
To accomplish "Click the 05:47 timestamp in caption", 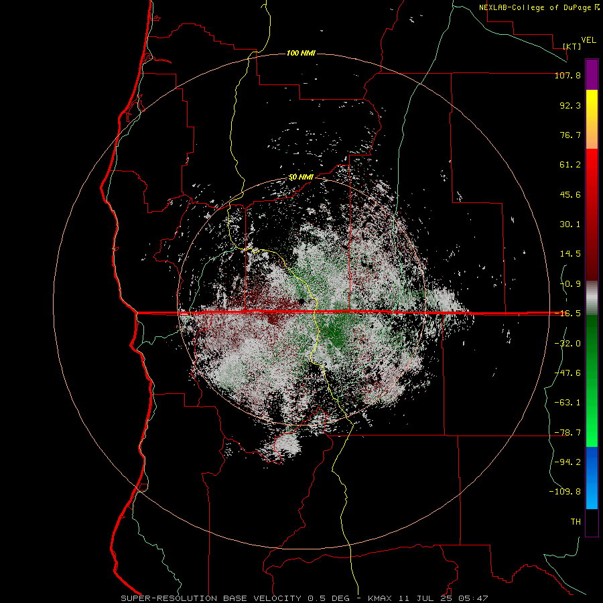I will (x=474, y=598).
